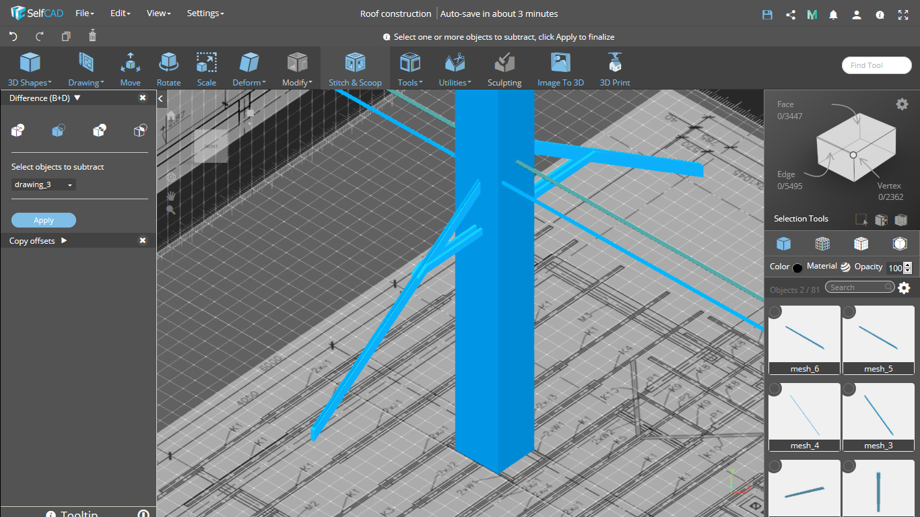The height and width of the screenshot is (517, 920).
Task: Select the Intersection boolean option
Action: (99, 131)
